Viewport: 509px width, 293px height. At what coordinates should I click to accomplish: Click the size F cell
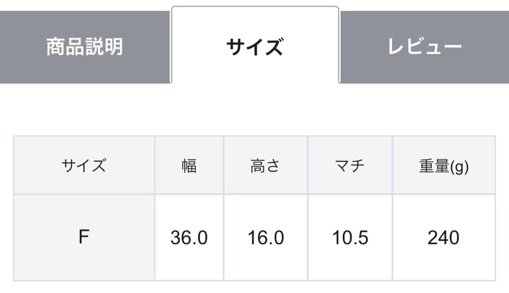click(x=84, y=238)
